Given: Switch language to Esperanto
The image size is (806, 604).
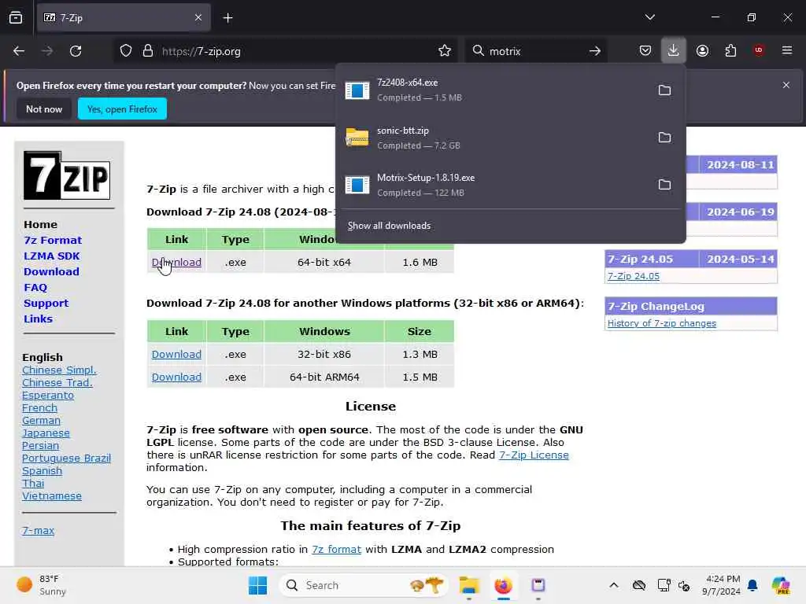Looking at the screenshot, I should [x=48, y=396].
